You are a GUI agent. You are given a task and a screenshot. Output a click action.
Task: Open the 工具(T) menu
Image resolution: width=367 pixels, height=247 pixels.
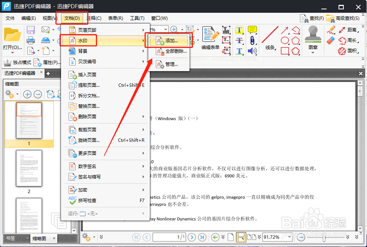[x=137, y=18]
